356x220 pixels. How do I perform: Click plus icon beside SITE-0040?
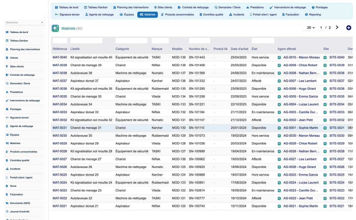click(x=325, y=57)
